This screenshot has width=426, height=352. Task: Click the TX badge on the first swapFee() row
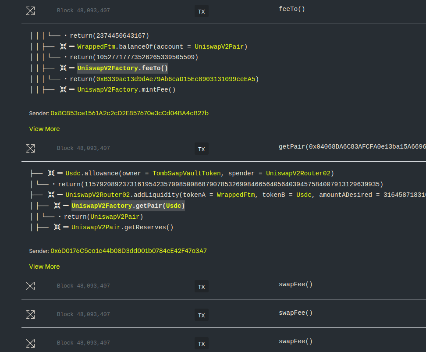[x=202, y=286]
